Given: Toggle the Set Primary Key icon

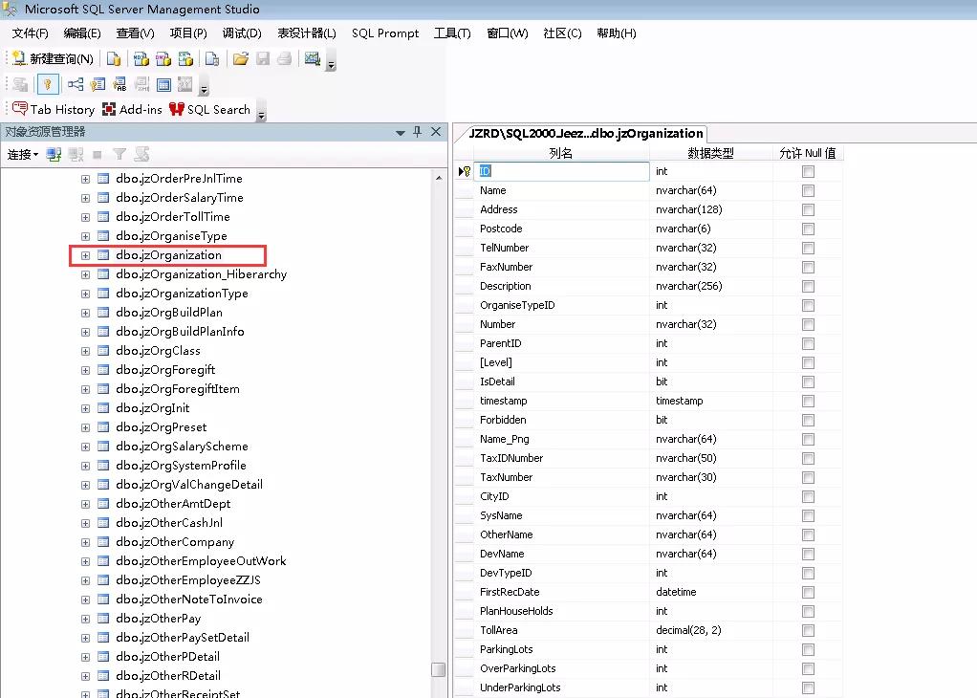Looking at the screenshot, I should tap(48, 84).
